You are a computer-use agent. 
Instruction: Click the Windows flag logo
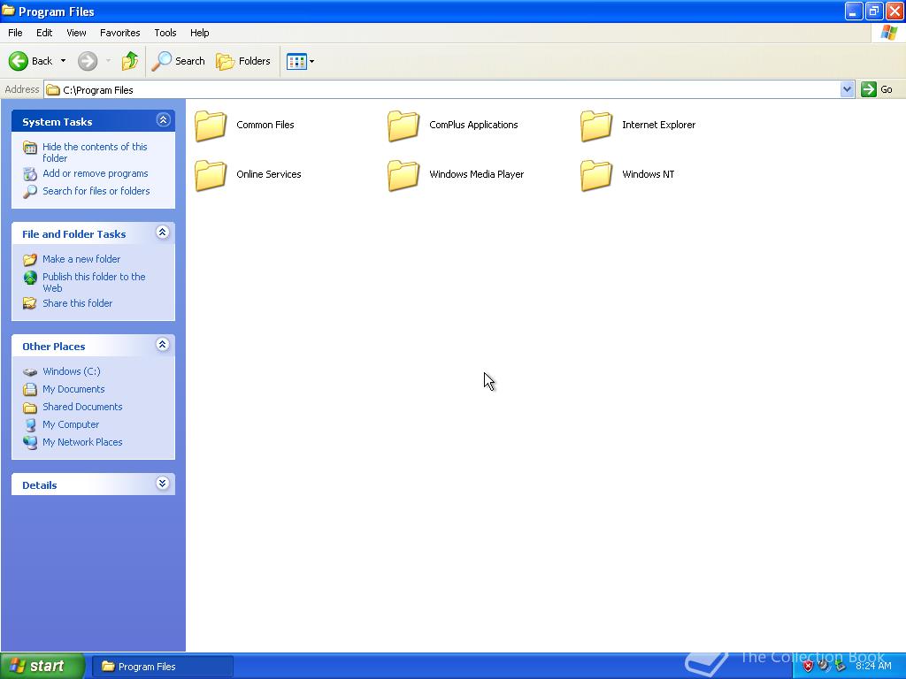(x=888, y=33)
